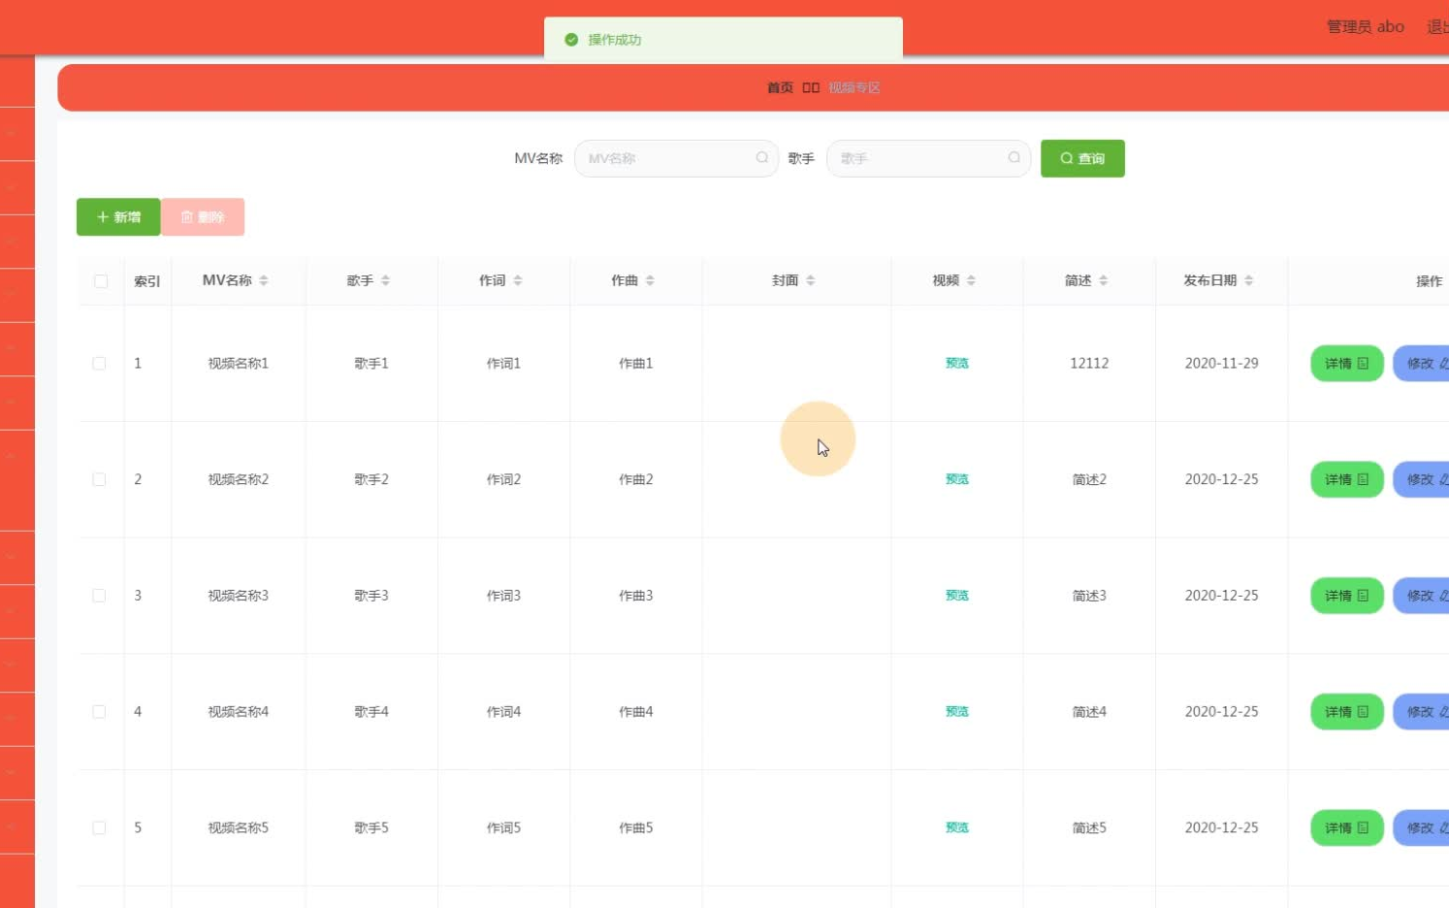Check the checkbox for row 视频名称1

pos(99,363)
